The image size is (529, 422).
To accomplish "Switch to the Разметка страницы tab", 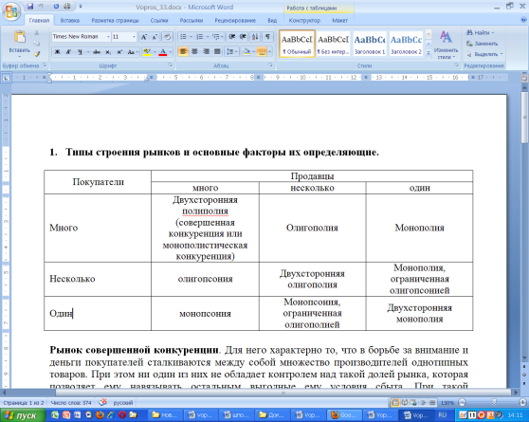I will point(115,20).
